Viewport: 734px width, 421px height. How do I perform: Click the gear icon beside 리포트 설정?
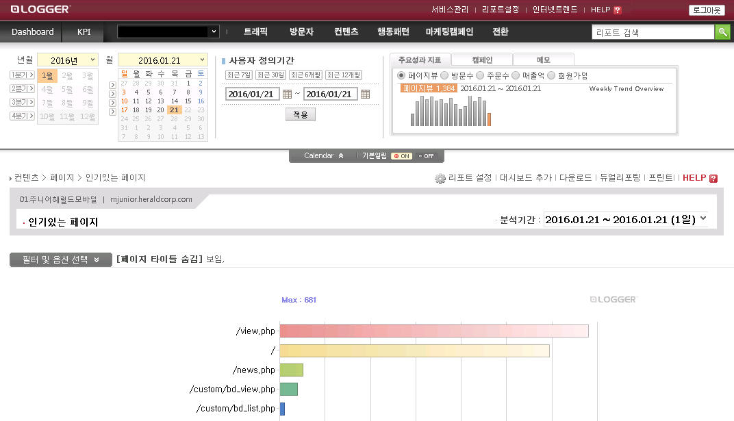[x=440, y=179]
